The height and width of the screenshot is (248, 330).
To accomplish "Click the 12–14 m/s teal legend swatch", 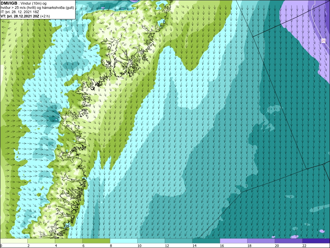I will click(x=179, y=241).
